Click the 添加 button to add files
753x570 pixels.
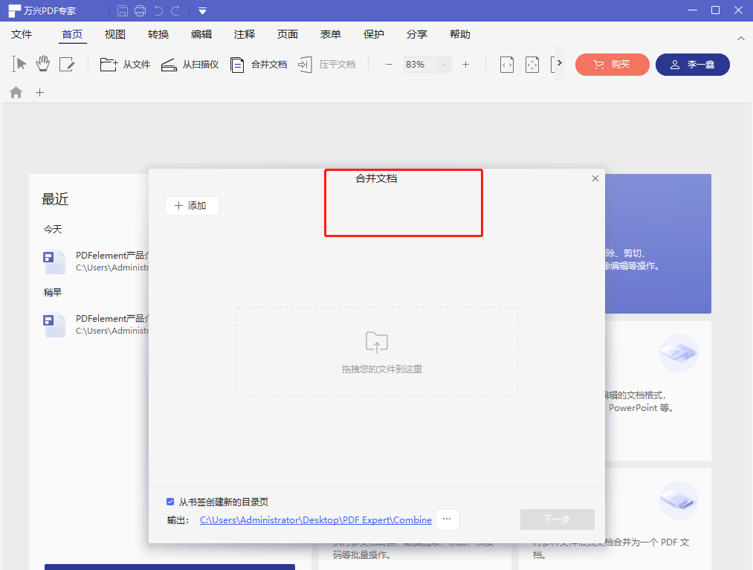(x=192, y=205)
